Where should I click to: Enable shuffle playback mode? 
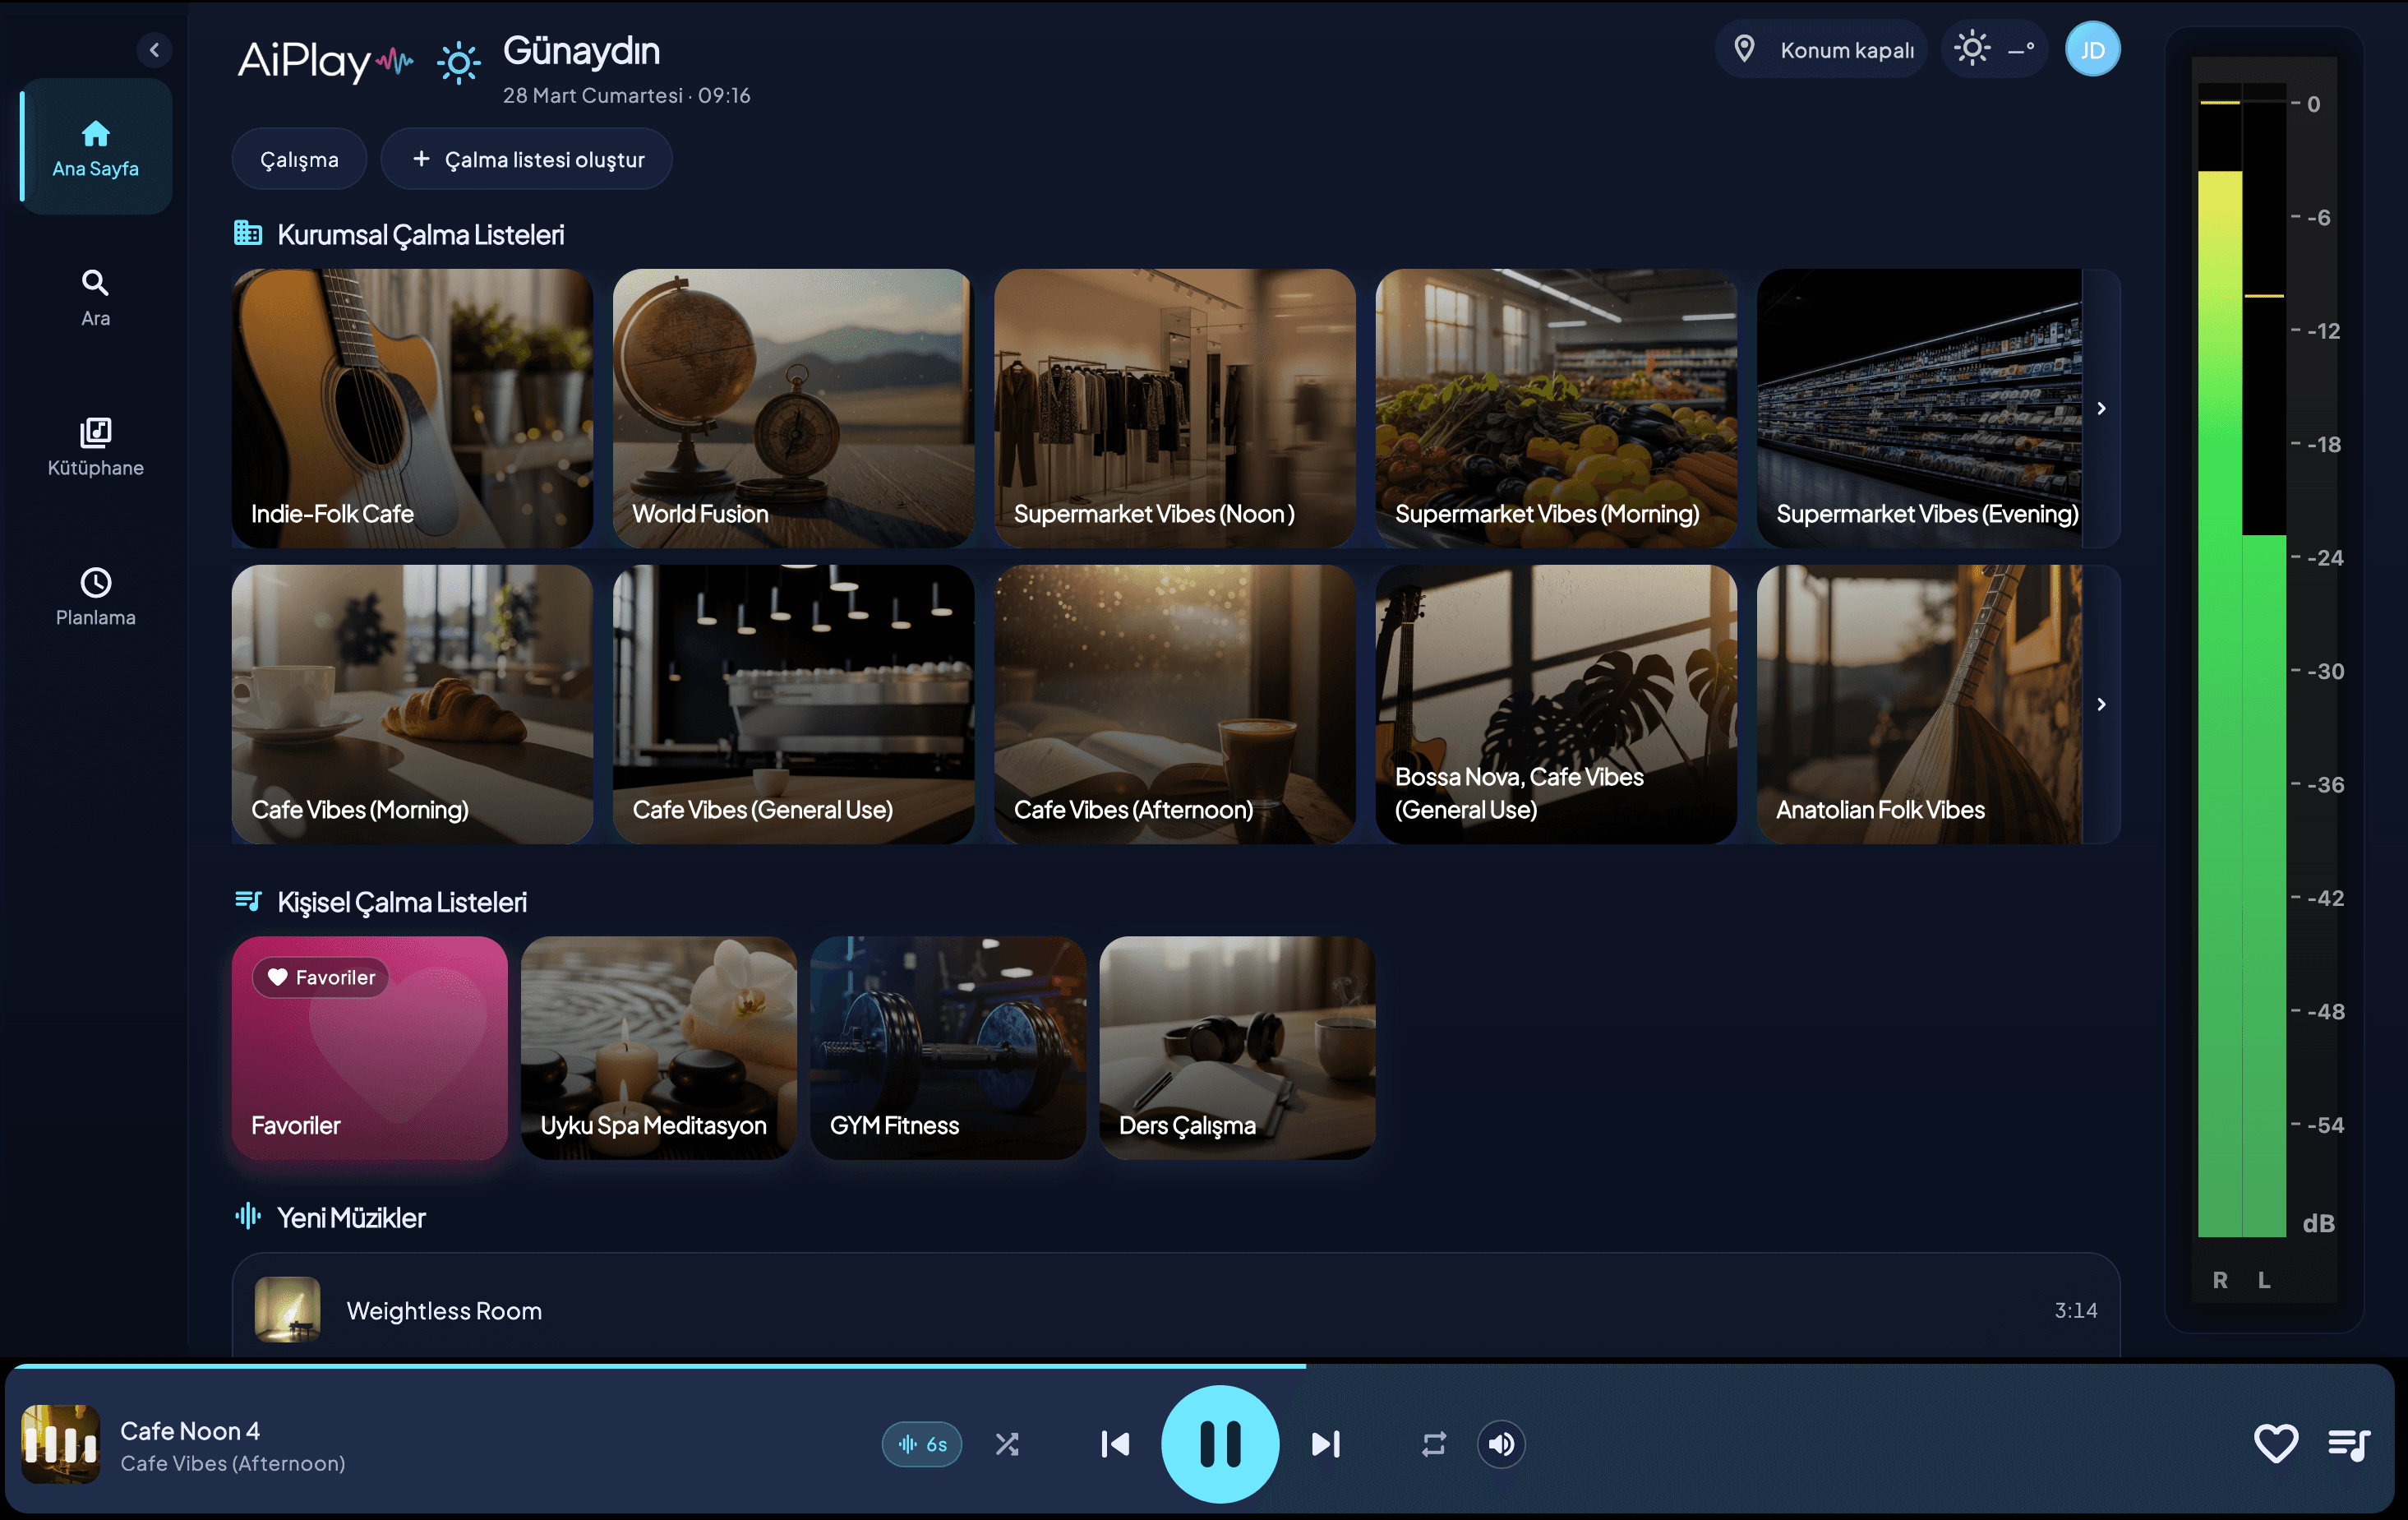(1007, 1443)
